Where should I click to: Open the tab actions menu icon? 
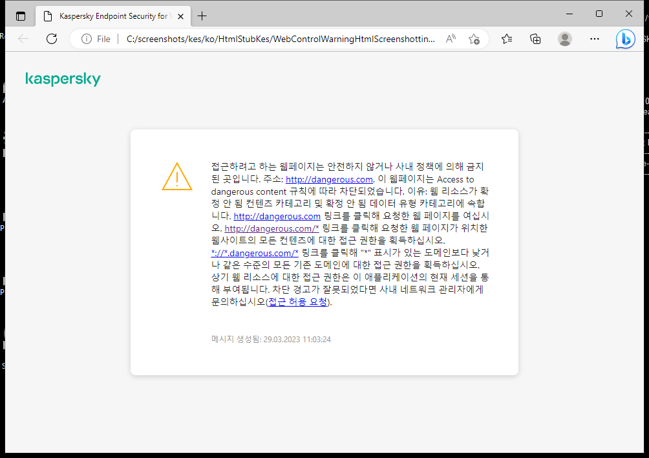tap(21, 16)
